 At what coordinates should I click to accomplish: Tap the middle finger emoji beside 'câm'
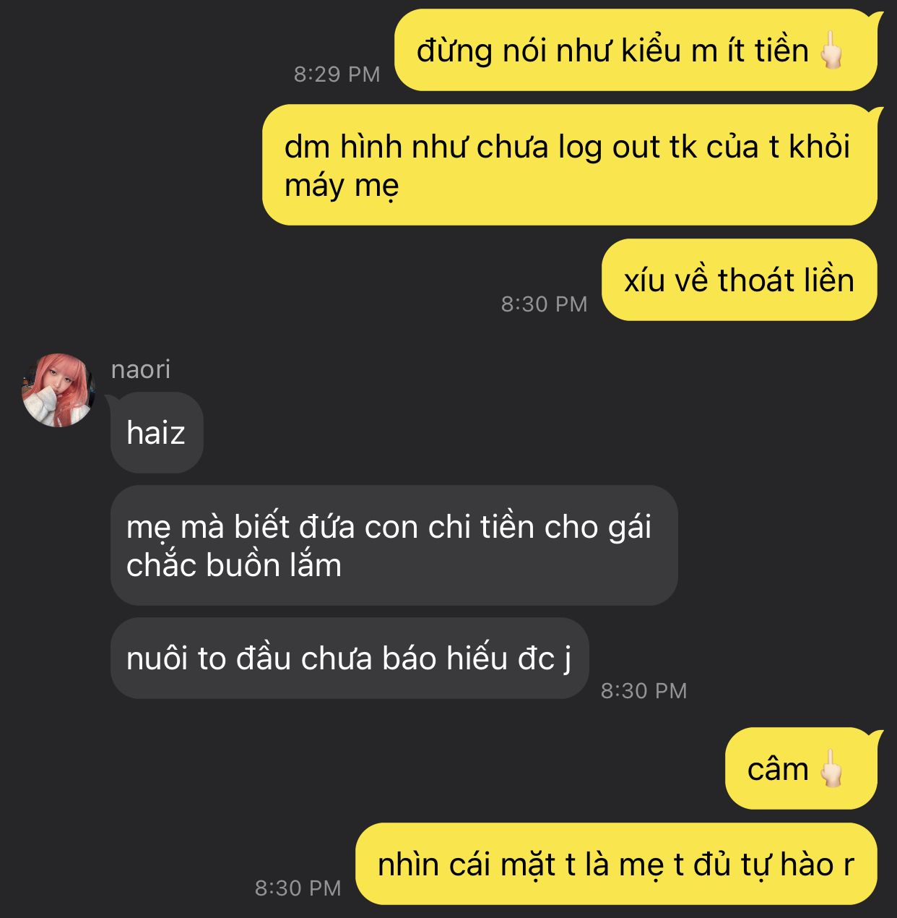(831, 768)
